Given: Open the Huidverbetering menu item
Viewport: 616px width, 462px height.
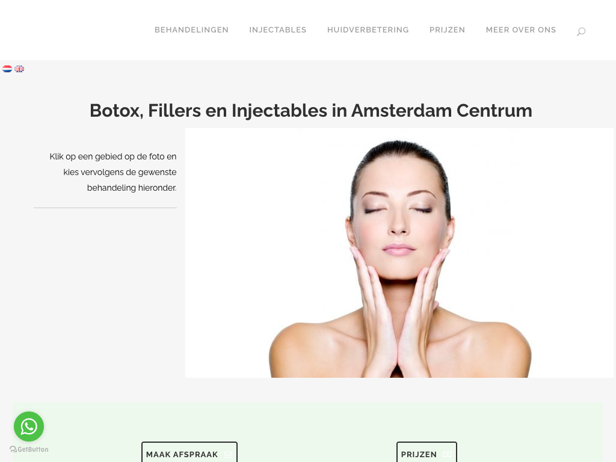Looking at the screenshot, I should pos(368,30).
